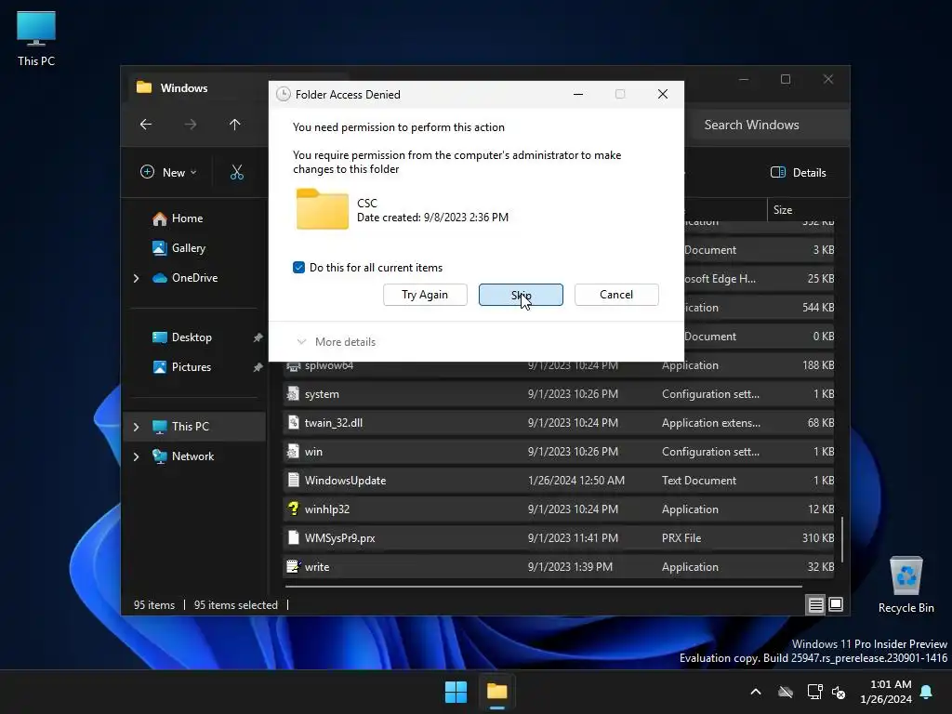The width and height of the screenshot is (952, 714).
Task: Go back in File Explorer
Action: 146,125
